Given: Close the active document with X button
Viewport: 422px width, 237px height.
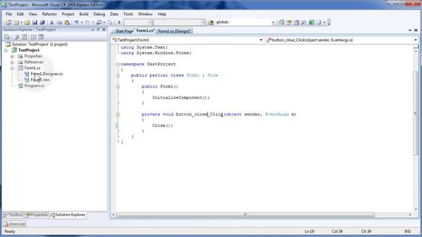Looking at the screenshot, I should click(416, 30).
